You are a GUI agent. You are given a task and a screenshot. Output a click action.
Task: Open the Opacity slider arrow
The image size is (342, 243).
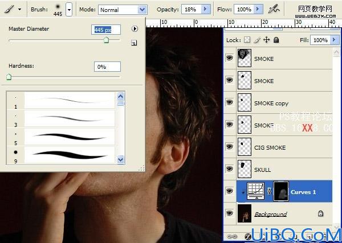tap(205, 9)
